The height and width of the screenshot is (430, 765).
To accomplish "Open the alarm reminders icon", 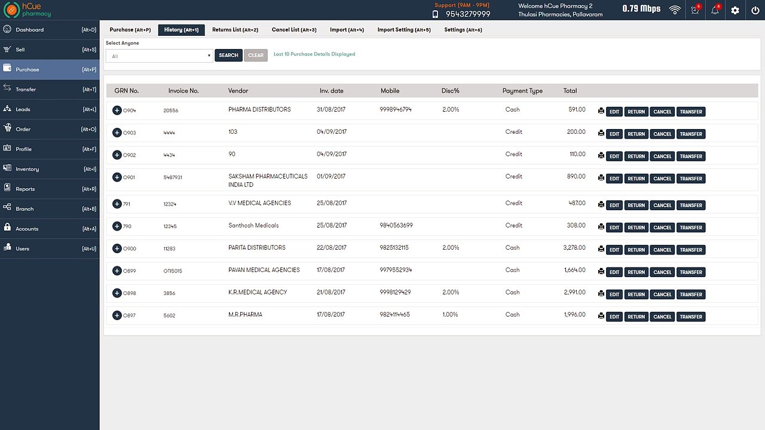I will [x=695, y=10].
